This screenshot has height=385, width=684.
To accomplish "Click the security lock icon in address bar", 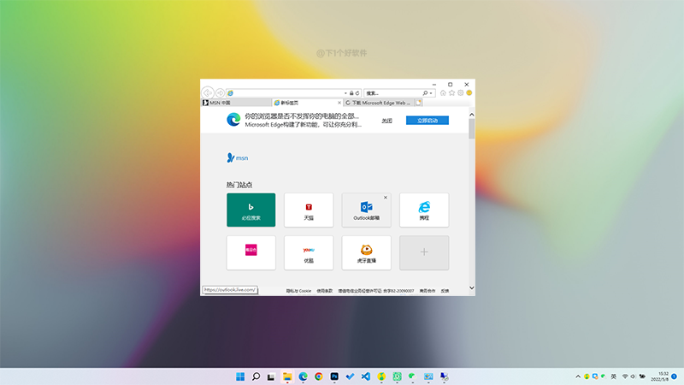I will pos(351,93).
